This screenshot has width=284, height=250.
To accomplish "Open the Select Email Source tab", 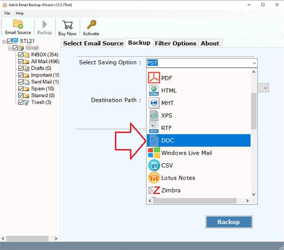I will pyautogui.click(x=93, y=43).
